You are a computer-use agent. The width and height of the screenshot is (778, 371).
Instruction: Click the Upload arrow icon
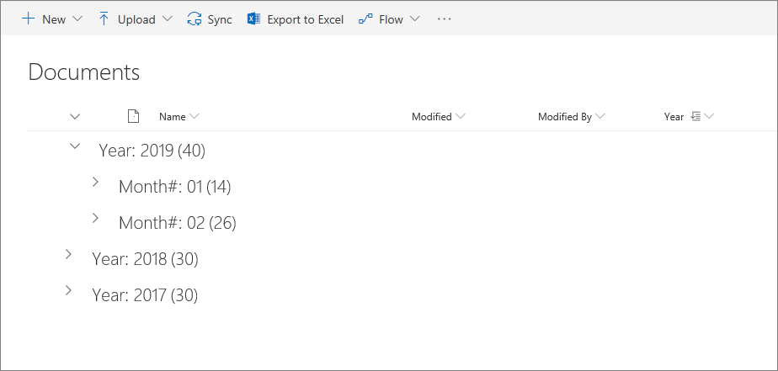pyautogui.click(x=104, y=19)
